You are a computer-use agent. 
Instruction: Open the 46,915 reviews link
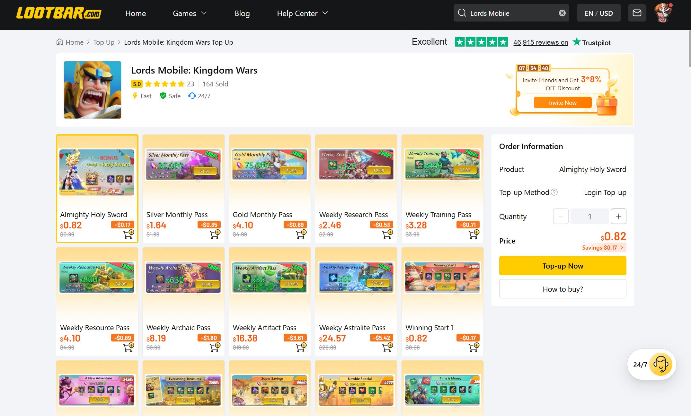[x=541, y=42]
